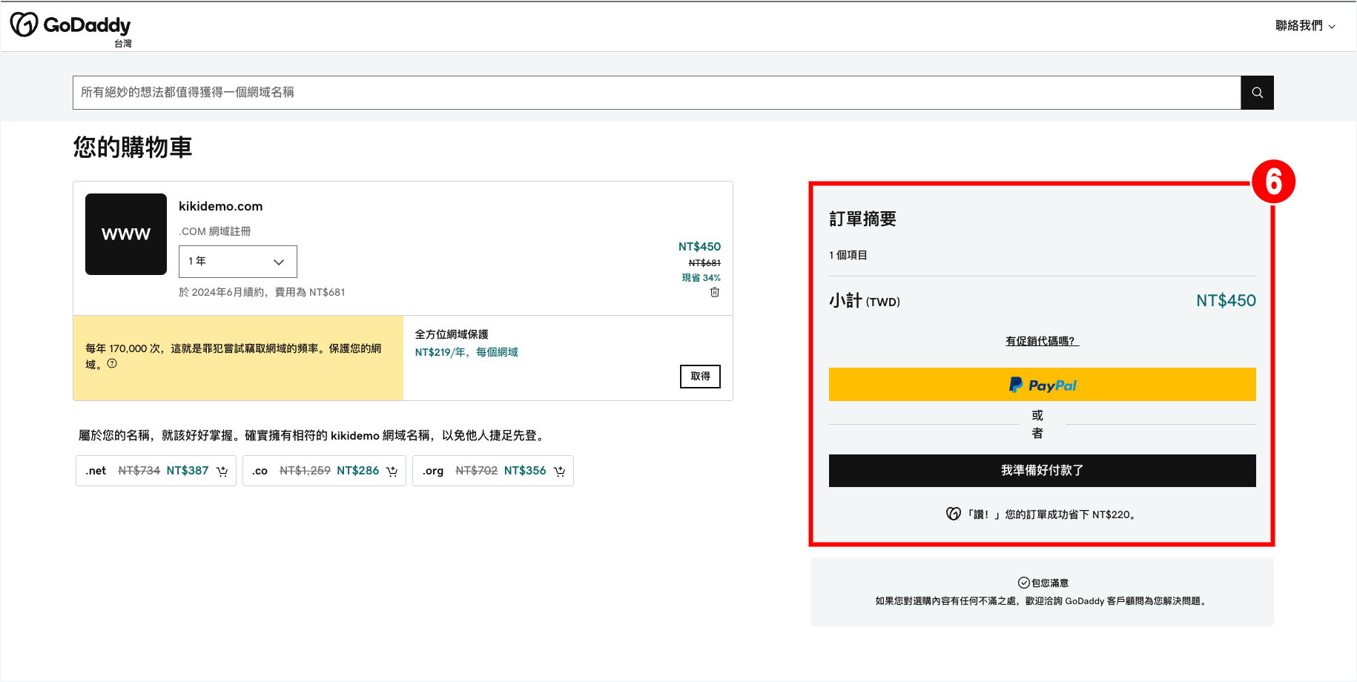Viewport: 1357px width, 682px height.
Task: Click the help question mark icon
Action: 112,364
